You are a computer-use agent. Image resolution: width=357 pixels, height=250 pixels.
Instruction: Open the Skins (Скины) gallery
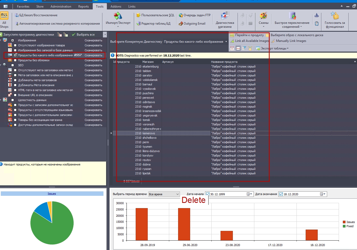(x=263, y=16)
